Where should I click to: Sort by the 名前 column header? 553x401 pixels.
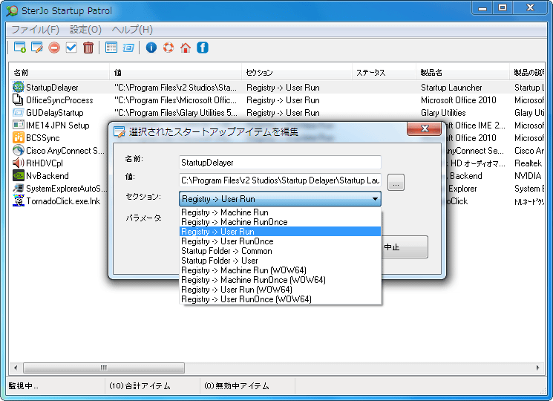pyautogui.click(x=59, y=73)
